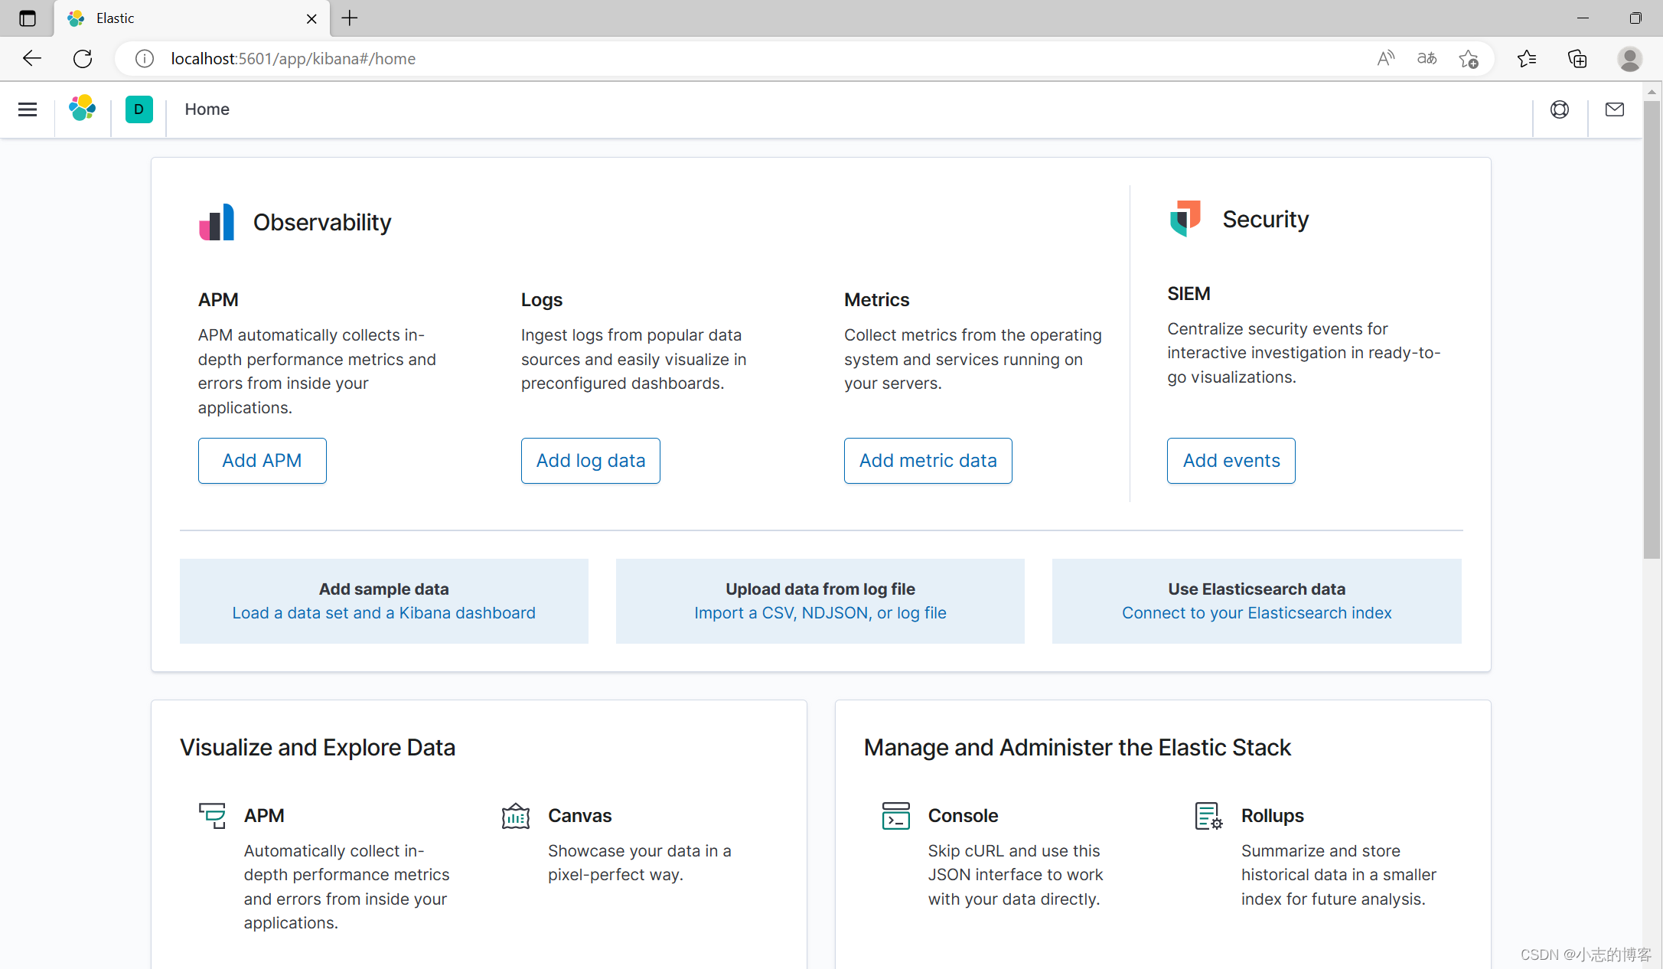Viewport: 1663px width, 969px height.
Task: Open Read aloud icon in address bar
Action: click(1385, 59)
